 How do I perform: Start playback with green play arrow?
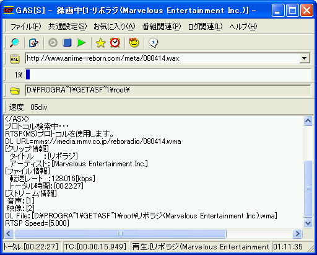(x=81, y=43)
